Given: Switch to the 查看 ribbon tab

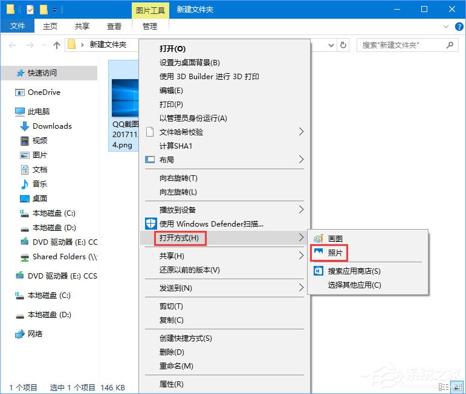Looking at the screenshot, I should click(114, 26).
